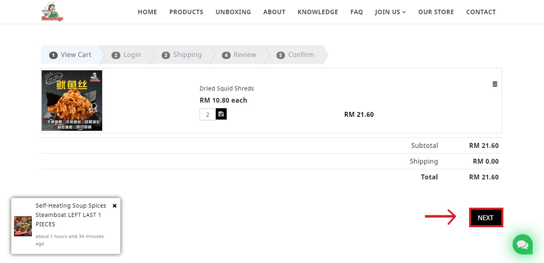Open the Dried Squid Shreds product image
The height and width of the screenshot is (263, 544).
click(72, 101)
